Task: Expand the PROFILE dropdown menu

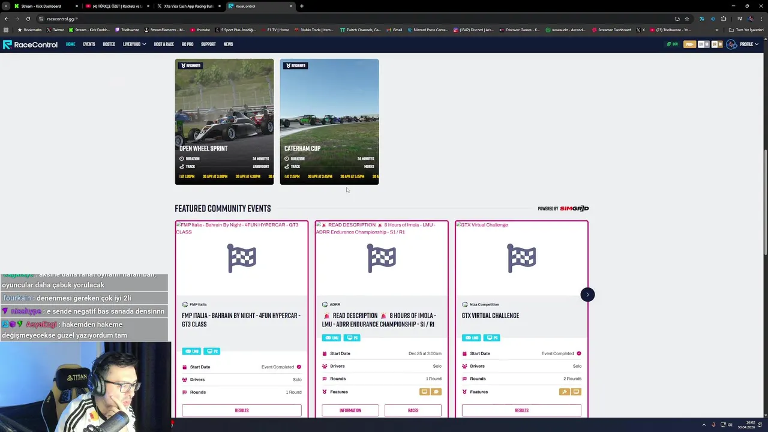Action: (749, 44)
